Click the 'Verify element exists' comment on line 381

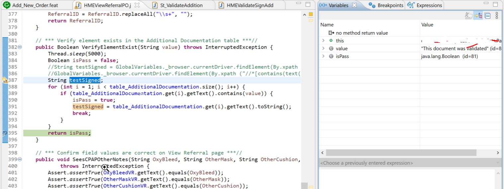(146, 41)
